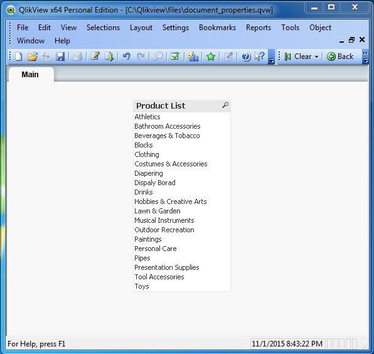Select Drinks in Product List

pos(182,192)
